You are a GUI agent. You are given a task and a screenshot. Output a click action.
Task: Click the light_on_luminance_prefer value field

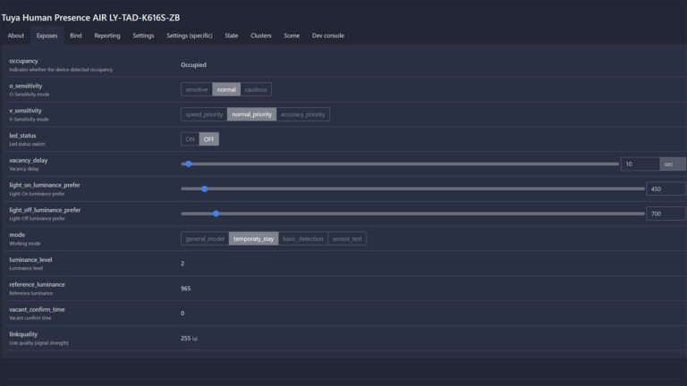(665, 189)
